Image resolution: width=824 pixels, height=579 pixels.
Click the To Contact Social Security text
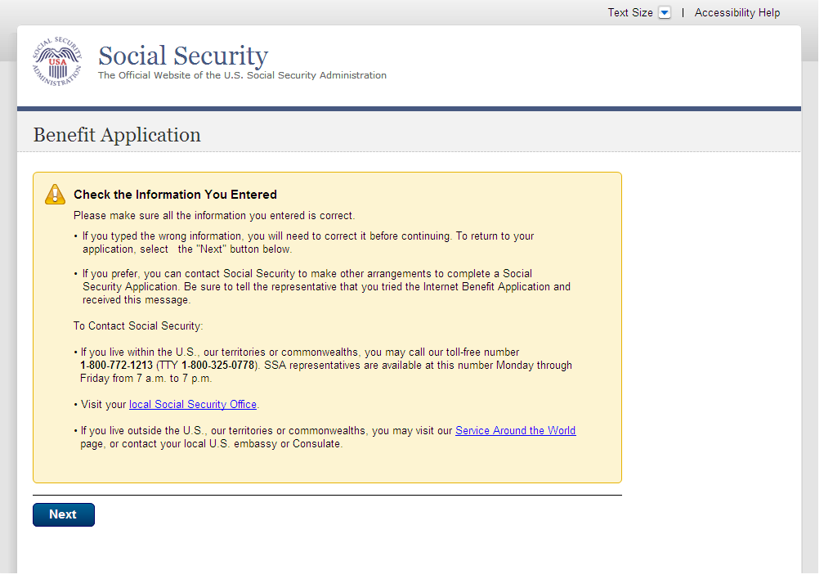(138, 326)
